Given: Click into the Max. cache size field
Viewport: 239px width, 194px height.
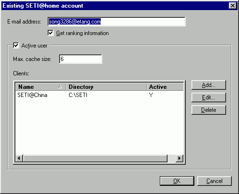Looking at the screenshot, I should pos(81,59).
